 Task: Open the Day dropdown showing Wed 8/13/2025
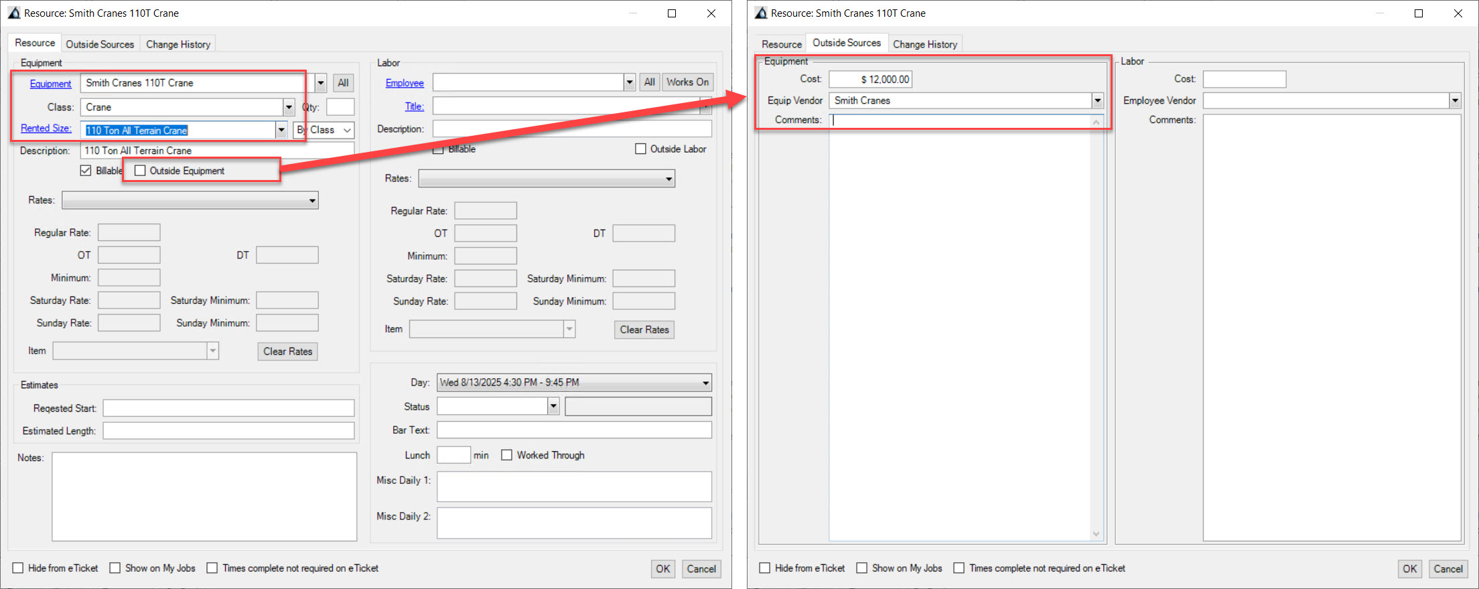click(x=574, y=383)
